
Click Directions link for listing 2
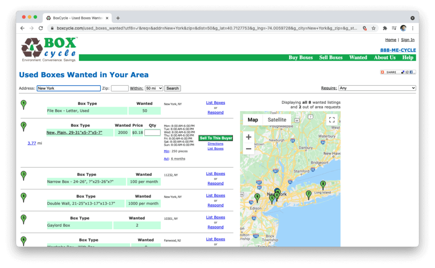coord(215,144)
